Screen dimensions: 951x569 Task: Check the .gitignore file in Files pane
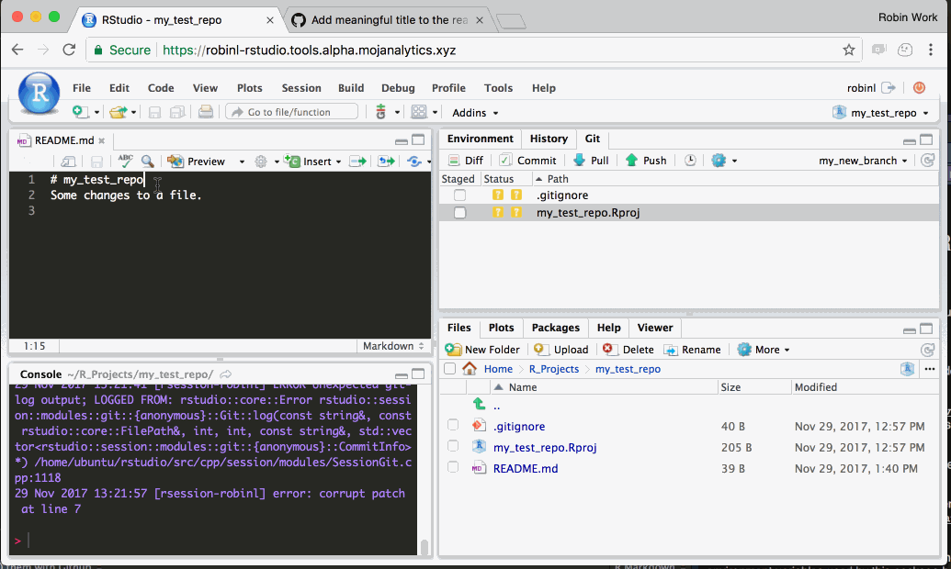453,425
